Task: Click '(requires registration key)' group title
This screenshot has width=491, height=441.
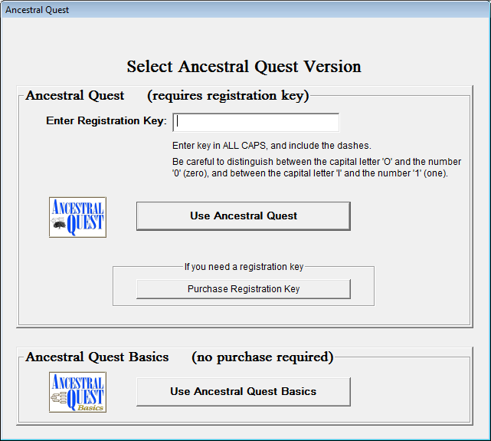Action: click(228, 96)
